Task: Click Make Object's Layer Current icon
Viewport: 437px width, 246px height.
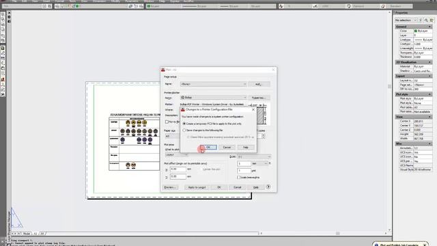Action: click(x=131, y=6)
